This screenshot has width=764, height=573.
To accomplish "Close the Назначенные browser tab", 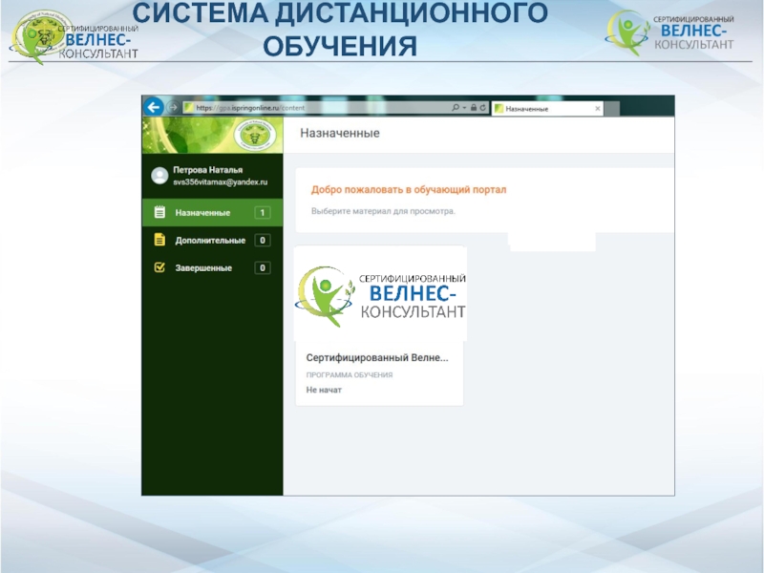I will [598, 109].
